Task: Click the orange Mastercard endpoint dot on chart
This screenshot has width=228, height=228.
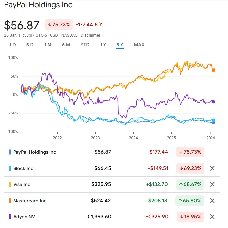Action: coord(213,70)
